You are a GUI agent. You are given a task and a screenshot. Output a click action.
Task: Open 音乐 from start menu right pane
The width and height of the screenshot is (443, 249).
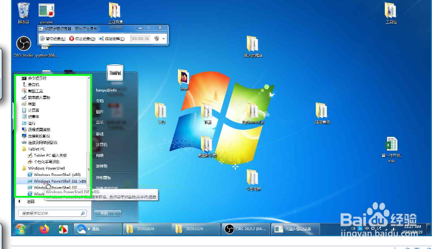pos(100,122)
